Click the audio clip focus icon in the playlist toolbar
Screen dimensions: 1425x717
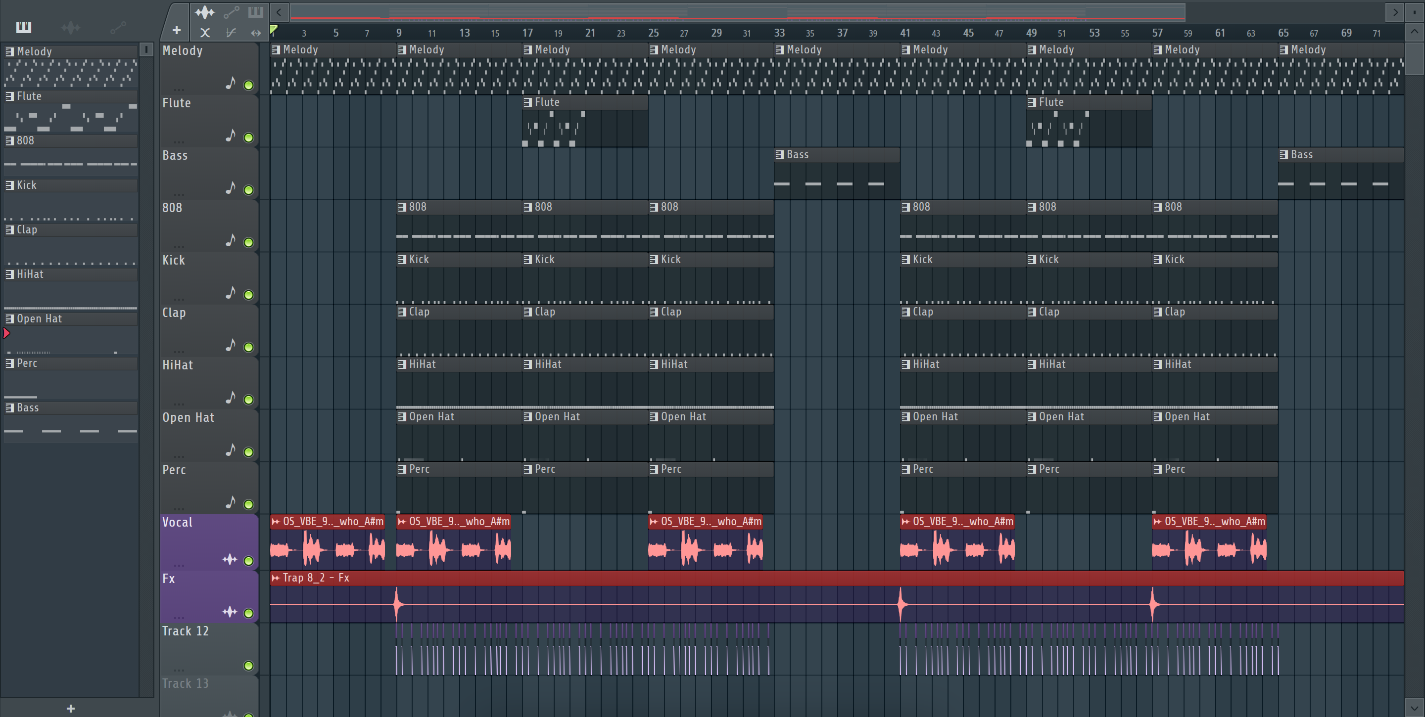[205, 11]
